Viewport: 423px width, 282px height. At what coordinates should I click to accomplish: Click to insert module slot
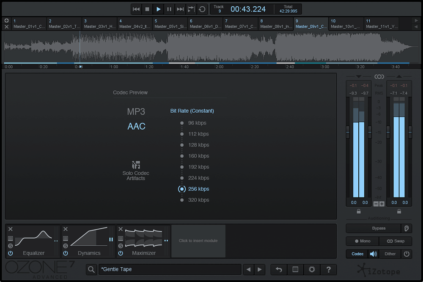(x=198, y=241)
